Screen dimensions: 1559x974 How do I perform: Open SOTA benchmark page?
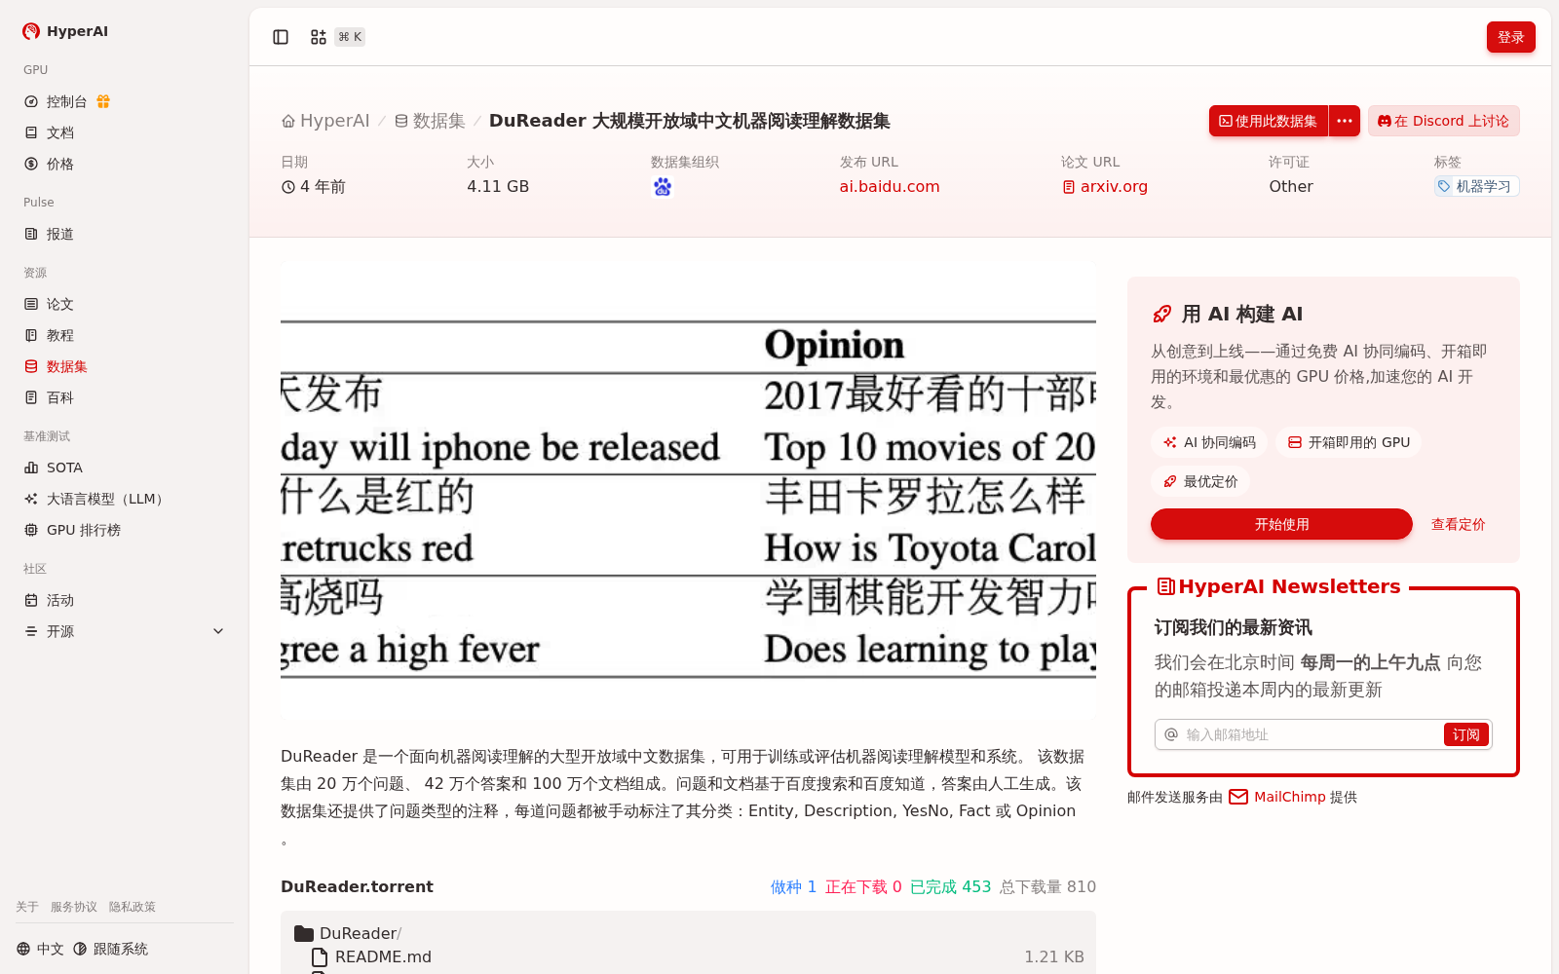point(125,468)
